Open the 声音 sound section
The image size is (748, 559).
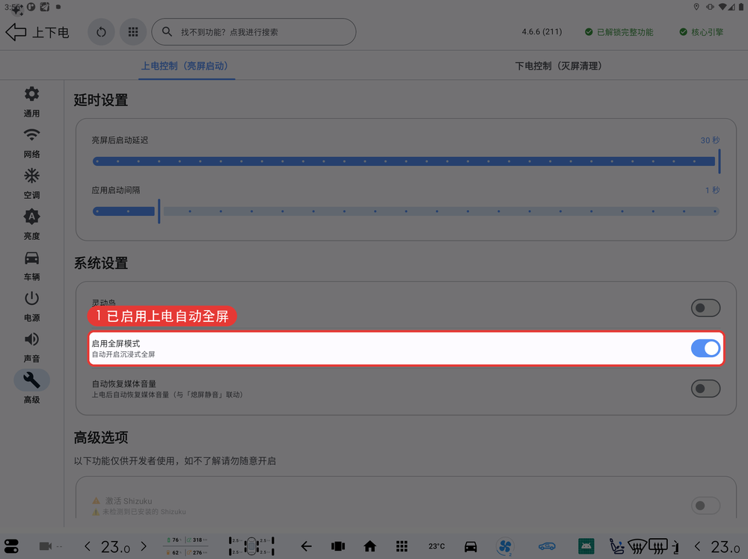(x=31, y=347)
